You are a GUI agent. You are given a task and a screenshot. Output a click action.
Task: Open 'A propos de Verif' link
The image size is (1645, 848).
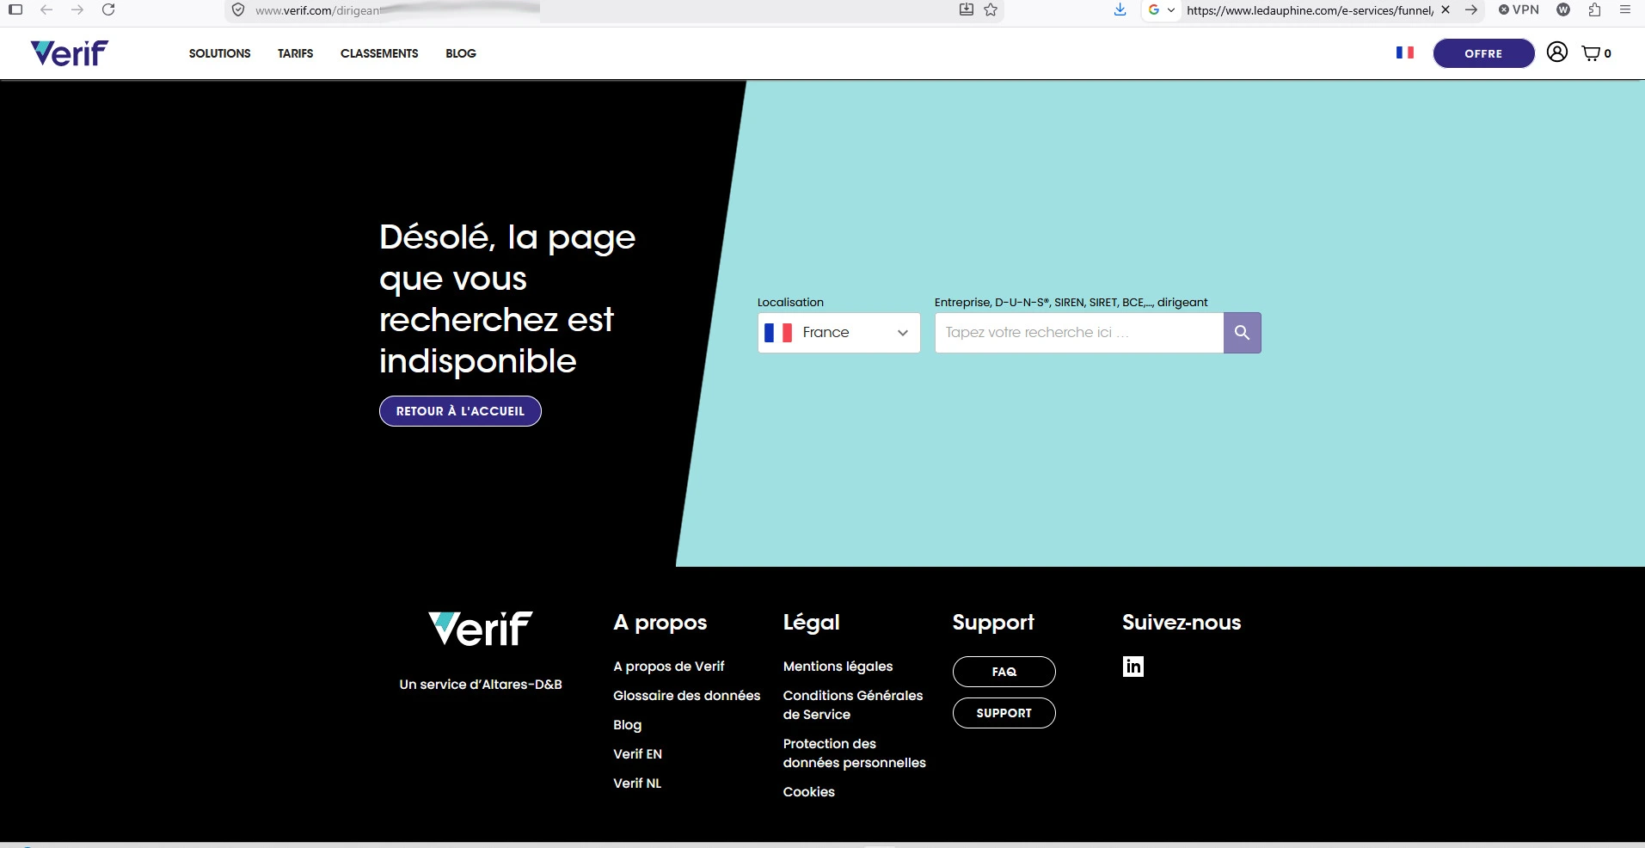(669, 667)
